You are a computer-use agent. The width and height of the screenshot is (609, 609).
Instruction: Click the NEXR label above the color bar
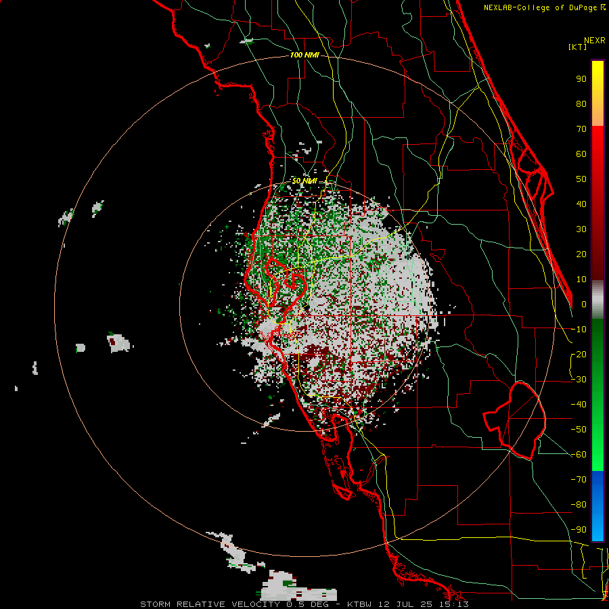coord(595,41)
